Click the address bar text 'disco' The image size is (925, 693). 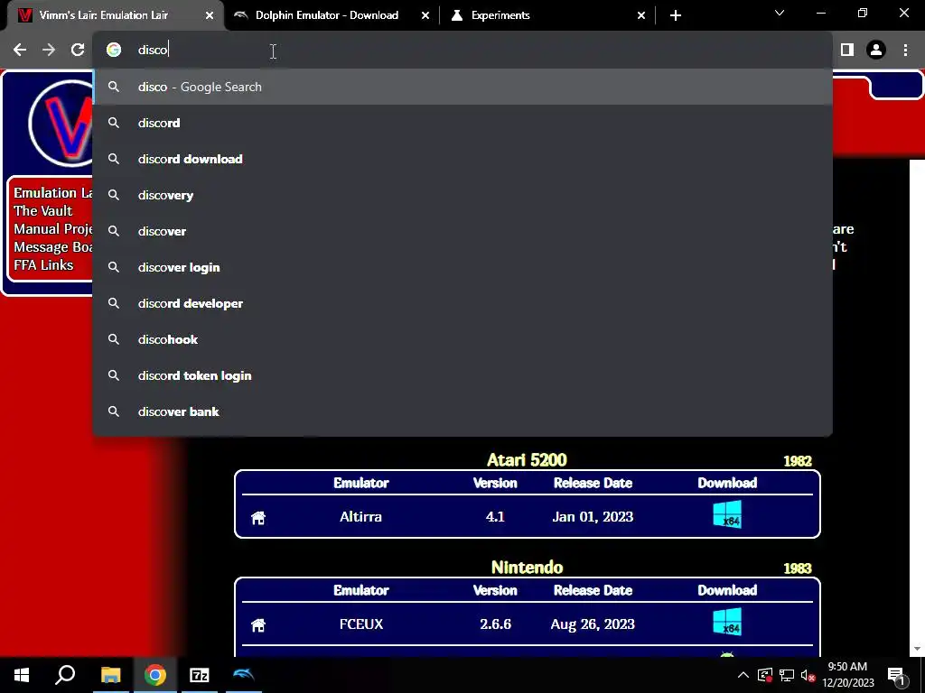tap(153, 51)
